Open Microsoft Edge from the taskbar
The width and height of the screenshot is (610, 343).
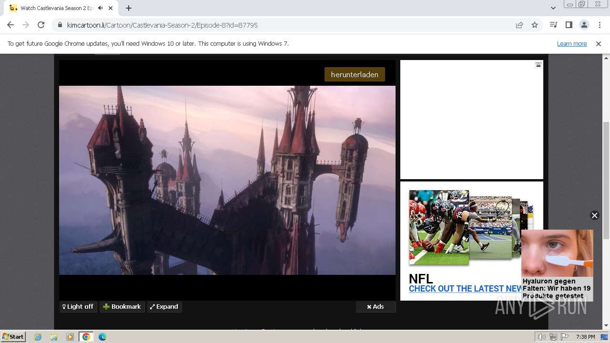[102, 337]
